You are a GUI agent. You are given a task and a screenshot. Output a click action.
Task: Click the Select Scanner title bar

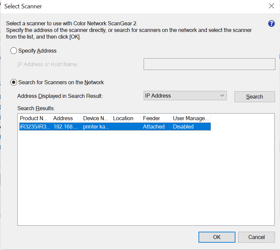(x=133, y=6)
